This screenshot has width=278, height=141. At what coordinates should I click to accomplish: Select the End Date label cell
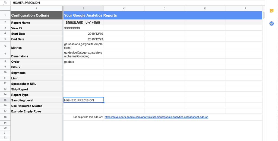[x=37, y=39]
